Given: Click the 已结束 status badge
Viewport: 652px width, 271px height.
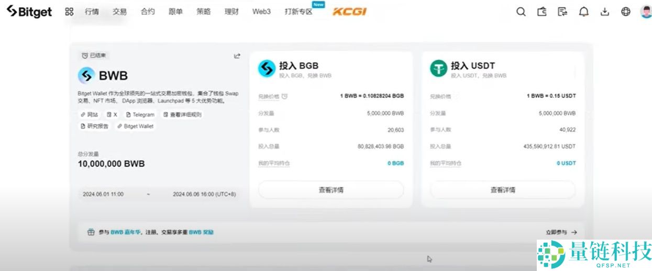Looking at the screenshot, I should [94, 55].
